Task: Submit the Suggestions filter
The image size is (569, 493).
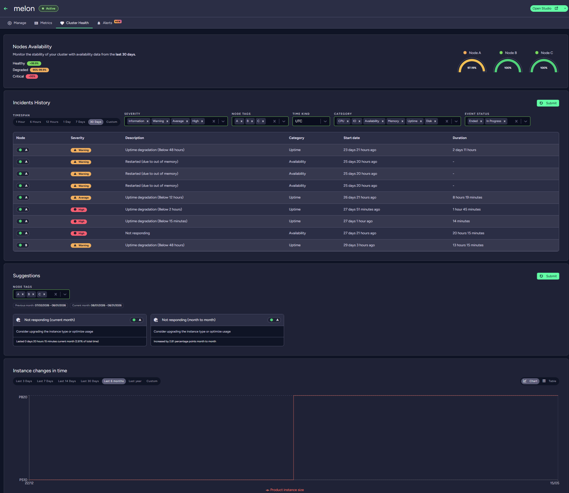Action: pyautogui.click(x=548, y=276)
